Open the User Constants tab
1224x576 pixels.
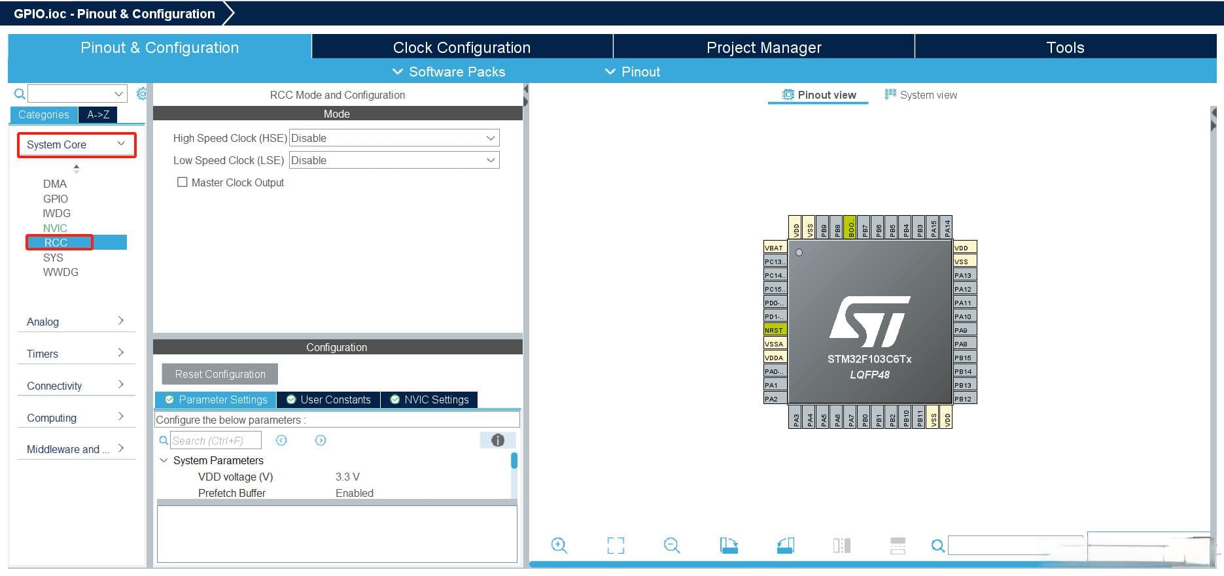pos(328,399)
